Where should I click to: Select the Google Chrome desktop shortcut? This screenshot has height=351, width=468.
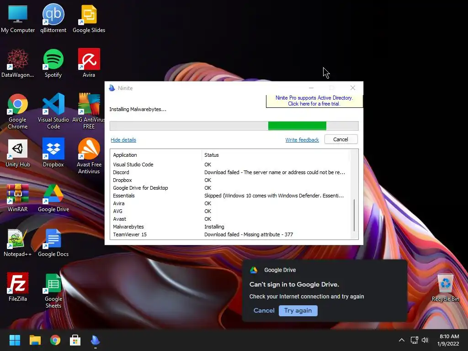pos(18,112)
